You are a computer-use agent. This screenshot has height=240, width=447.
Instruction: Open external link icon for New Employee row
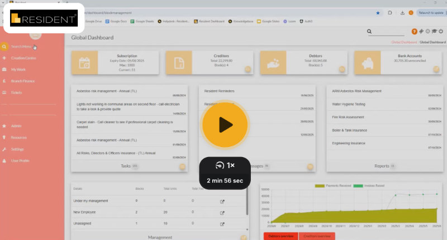[222, 213]
